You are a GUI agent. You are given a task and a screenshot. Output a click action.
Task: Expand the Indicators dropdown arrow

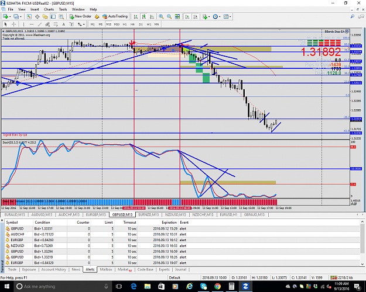pos(209,16)
